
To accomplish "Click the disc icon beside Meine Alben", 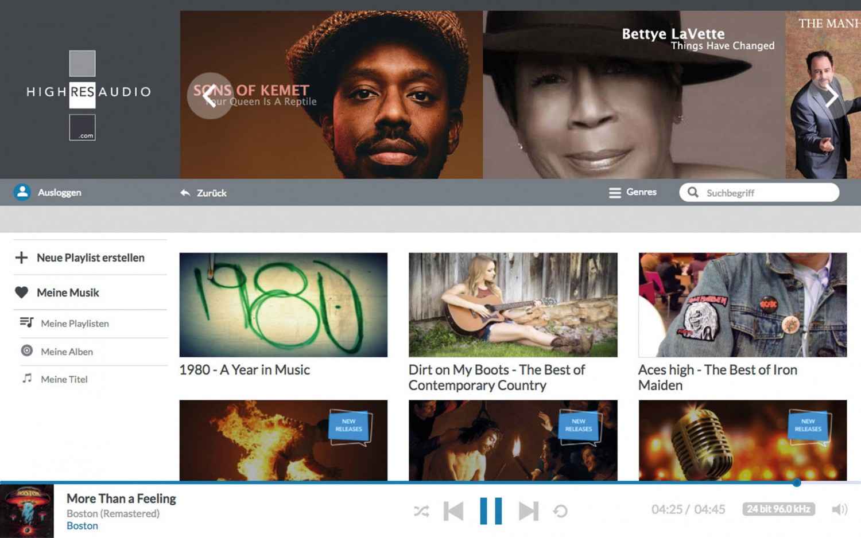I will tap(26, 350).
